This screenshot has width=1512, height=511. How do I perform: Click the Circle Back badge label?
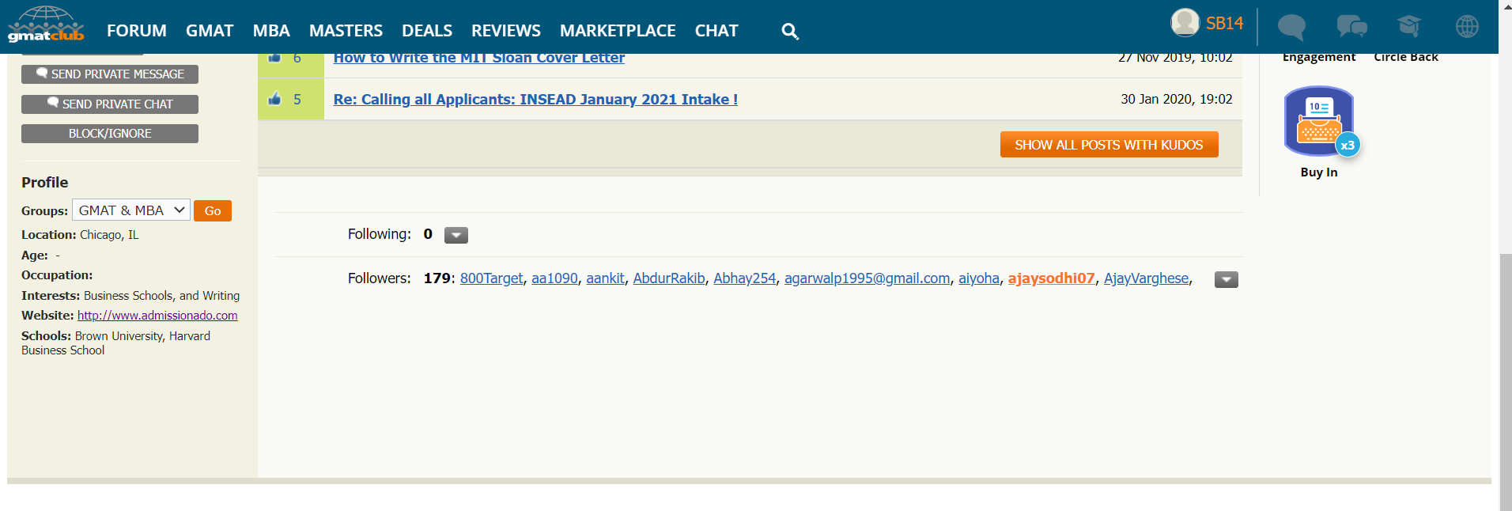click(1406, 58)
